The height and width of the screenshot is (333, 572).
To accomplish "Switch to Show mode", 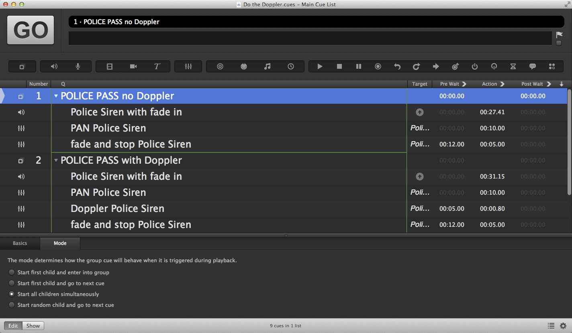I will [33, 326].
